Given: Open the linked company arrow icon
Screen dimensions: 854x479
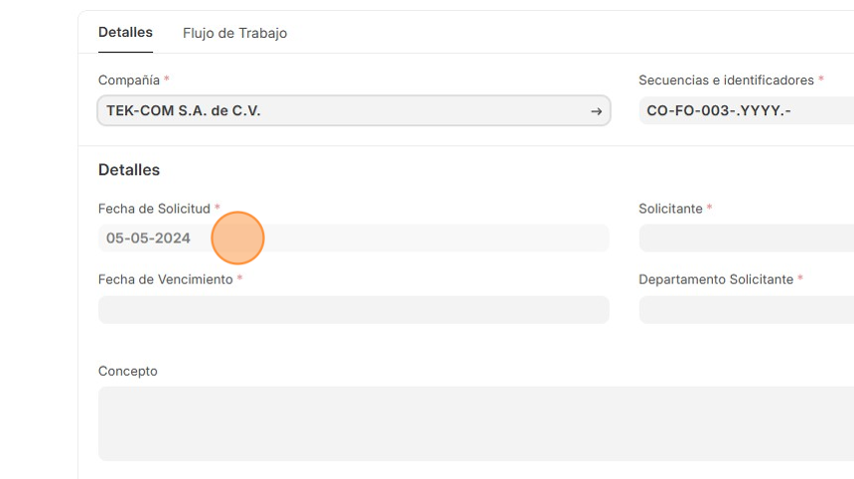Looking at the screenshot, I should 596,111.
